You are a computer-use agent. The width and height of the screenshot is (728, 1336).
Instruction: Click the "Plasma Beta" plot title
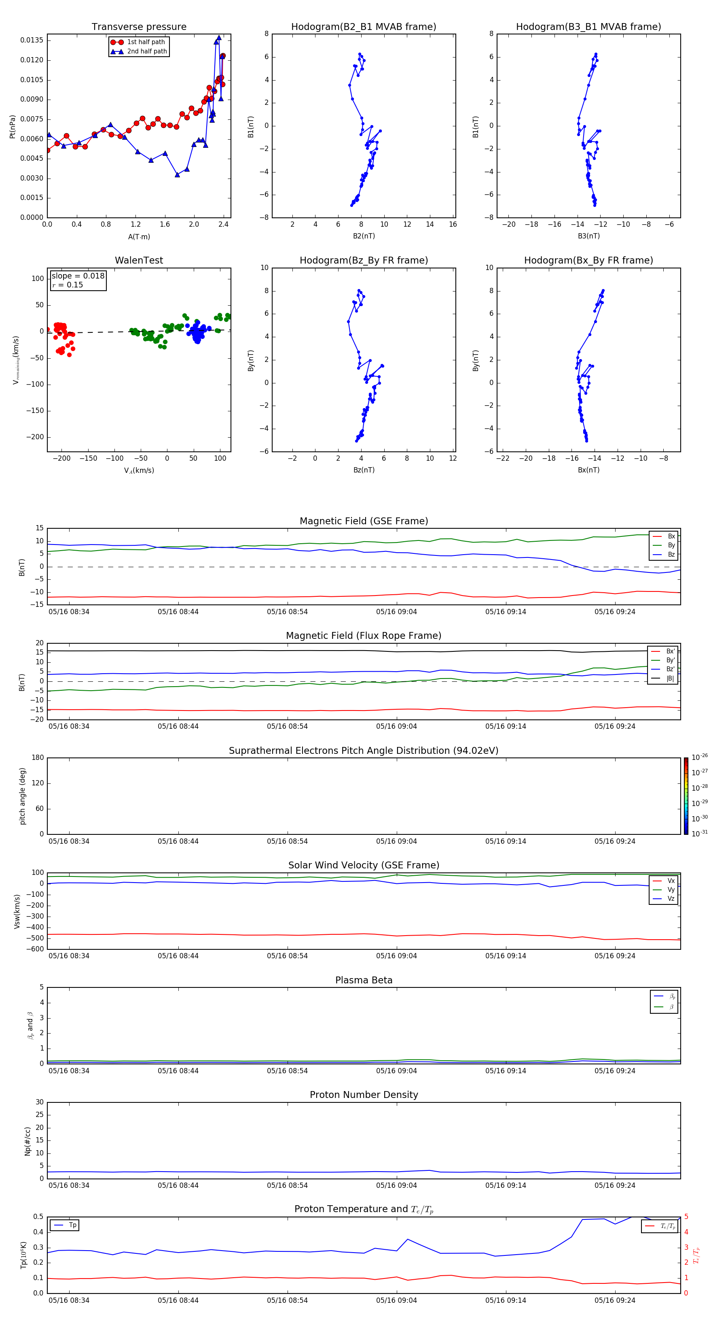click(x=364, y=980)
